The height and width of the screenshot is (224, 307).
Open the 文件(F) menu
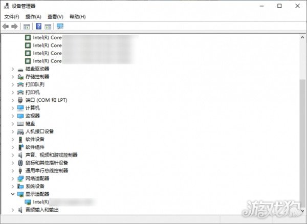click(12, 17)
